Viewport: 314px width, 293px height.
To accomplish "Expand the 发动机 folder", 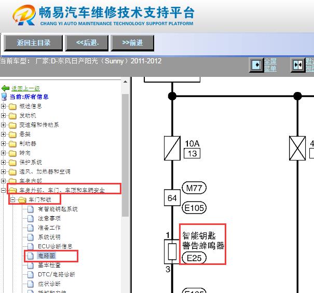I will (x=3, y=115).
